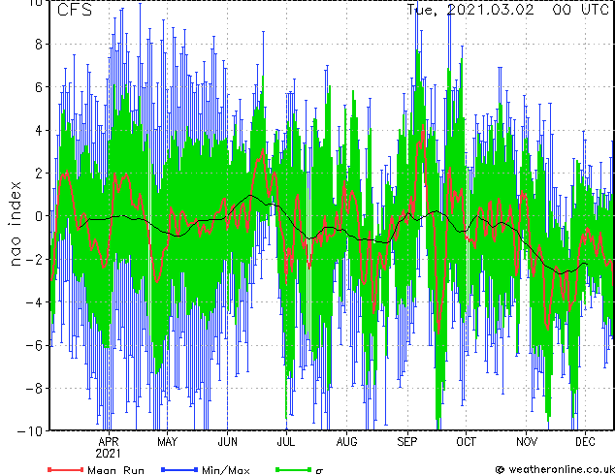Select the y-axis value -4

(35, 302)
